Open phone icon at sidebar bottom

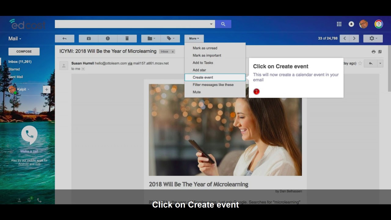point(39,200)
